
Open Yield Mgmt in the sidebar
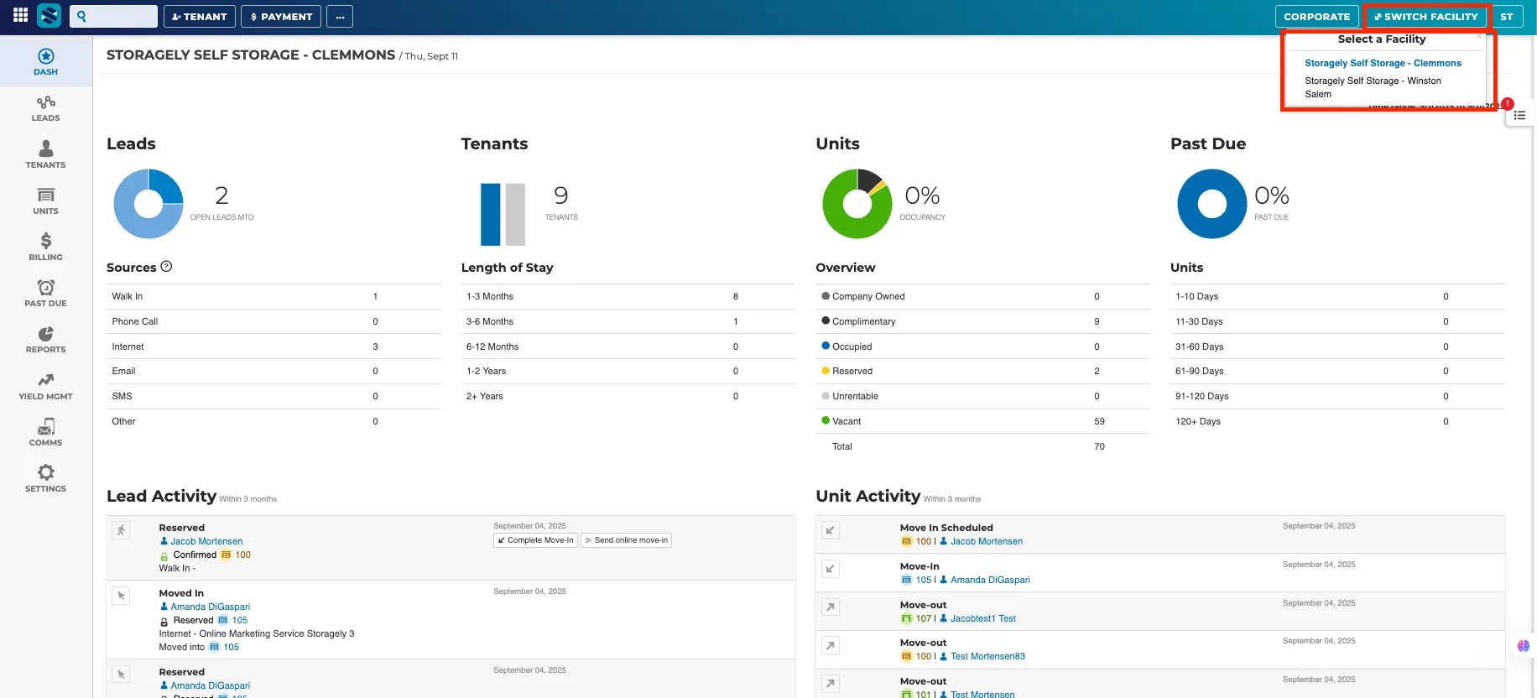[x=46, y=387]
